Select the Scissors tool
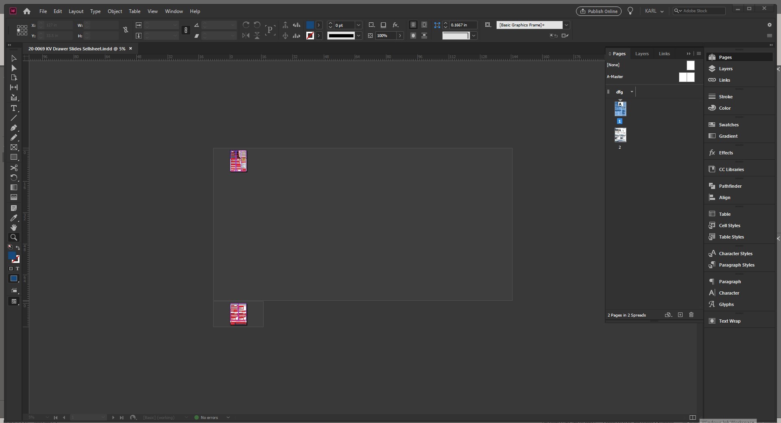Screen dimensions: 781x423 click(14, 167)
